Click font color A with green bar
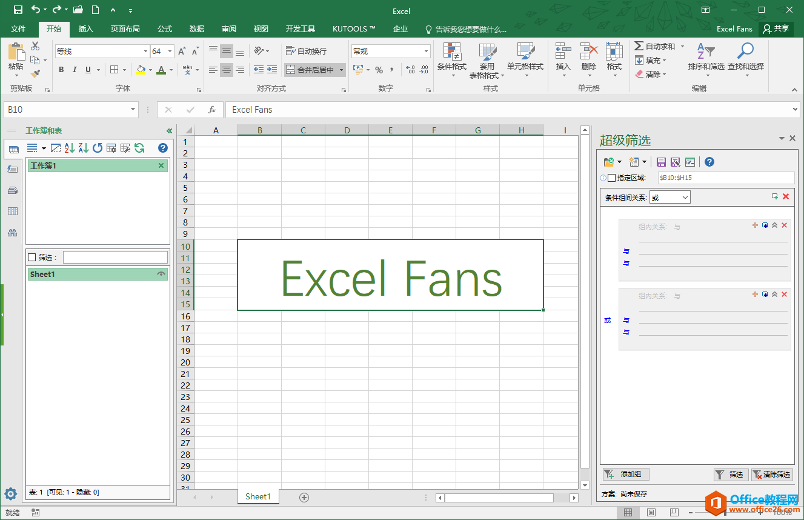Screen dimensions: 804x520 (x=161, y=70)
